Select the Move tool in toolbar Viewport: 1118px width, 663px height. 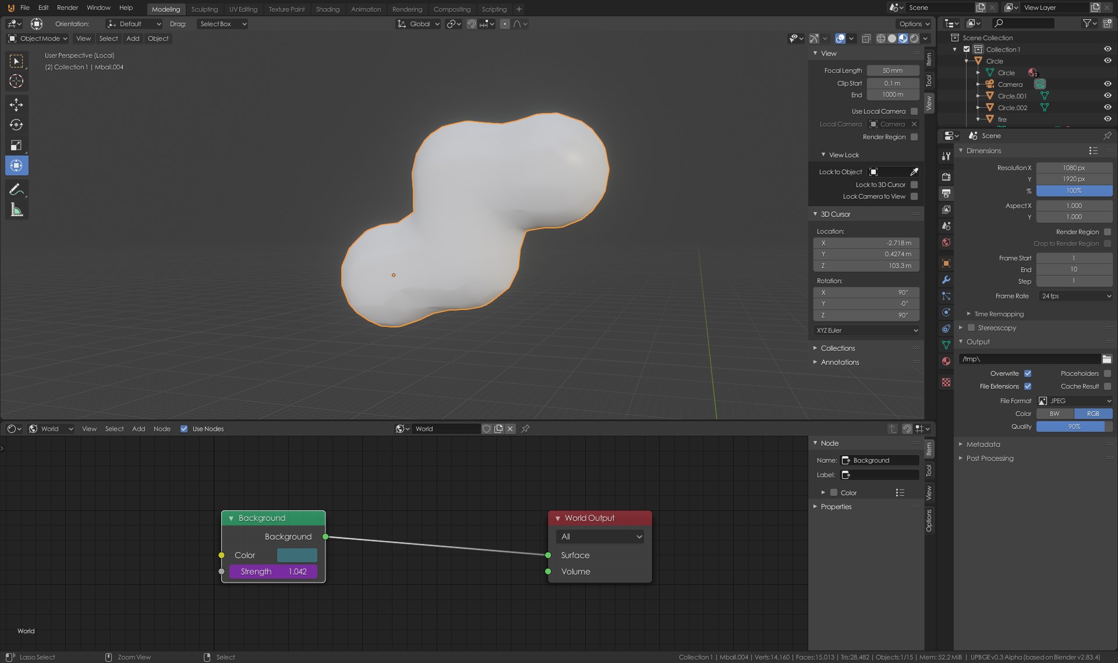(16, 104)
